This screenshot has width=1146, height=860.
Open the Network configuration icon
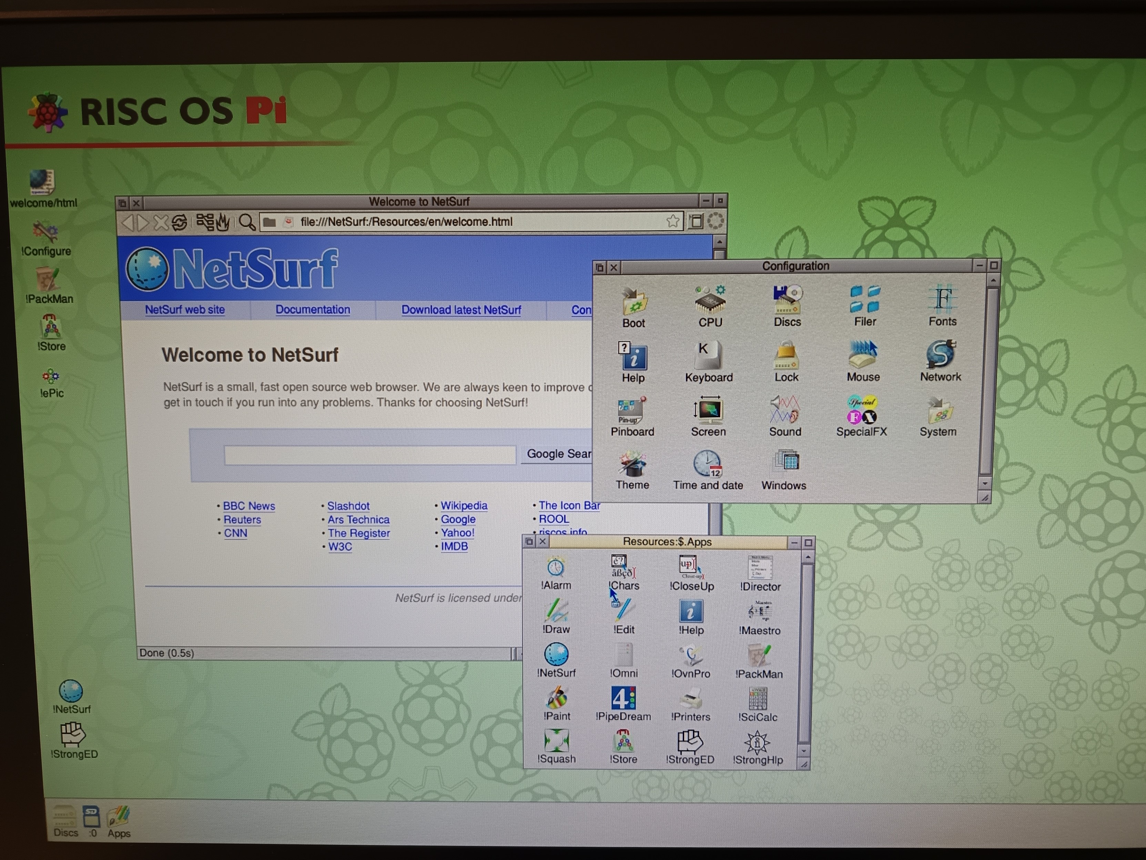coord(940,355)
